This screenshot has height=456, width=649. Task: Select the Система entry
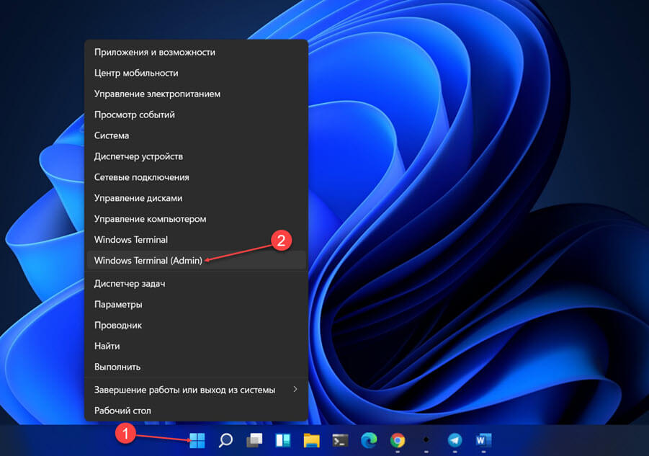[x=196, y=135]
